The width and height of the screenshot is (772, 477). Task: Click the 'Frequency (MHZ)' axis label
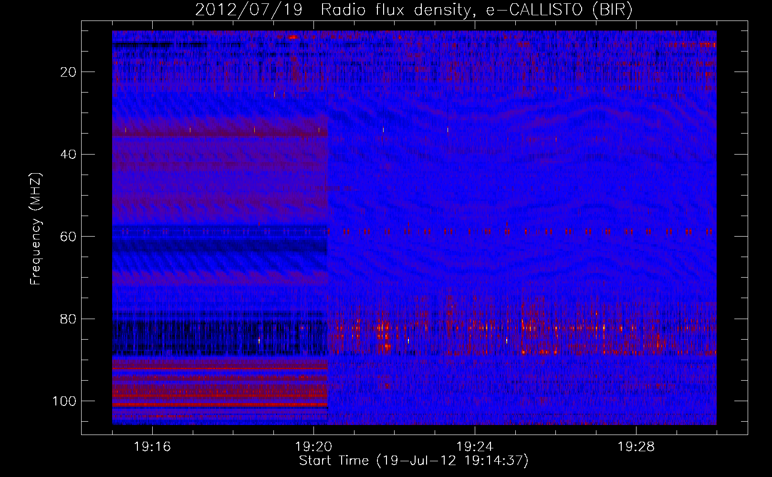pyautogui.click(x=36, y=229)
